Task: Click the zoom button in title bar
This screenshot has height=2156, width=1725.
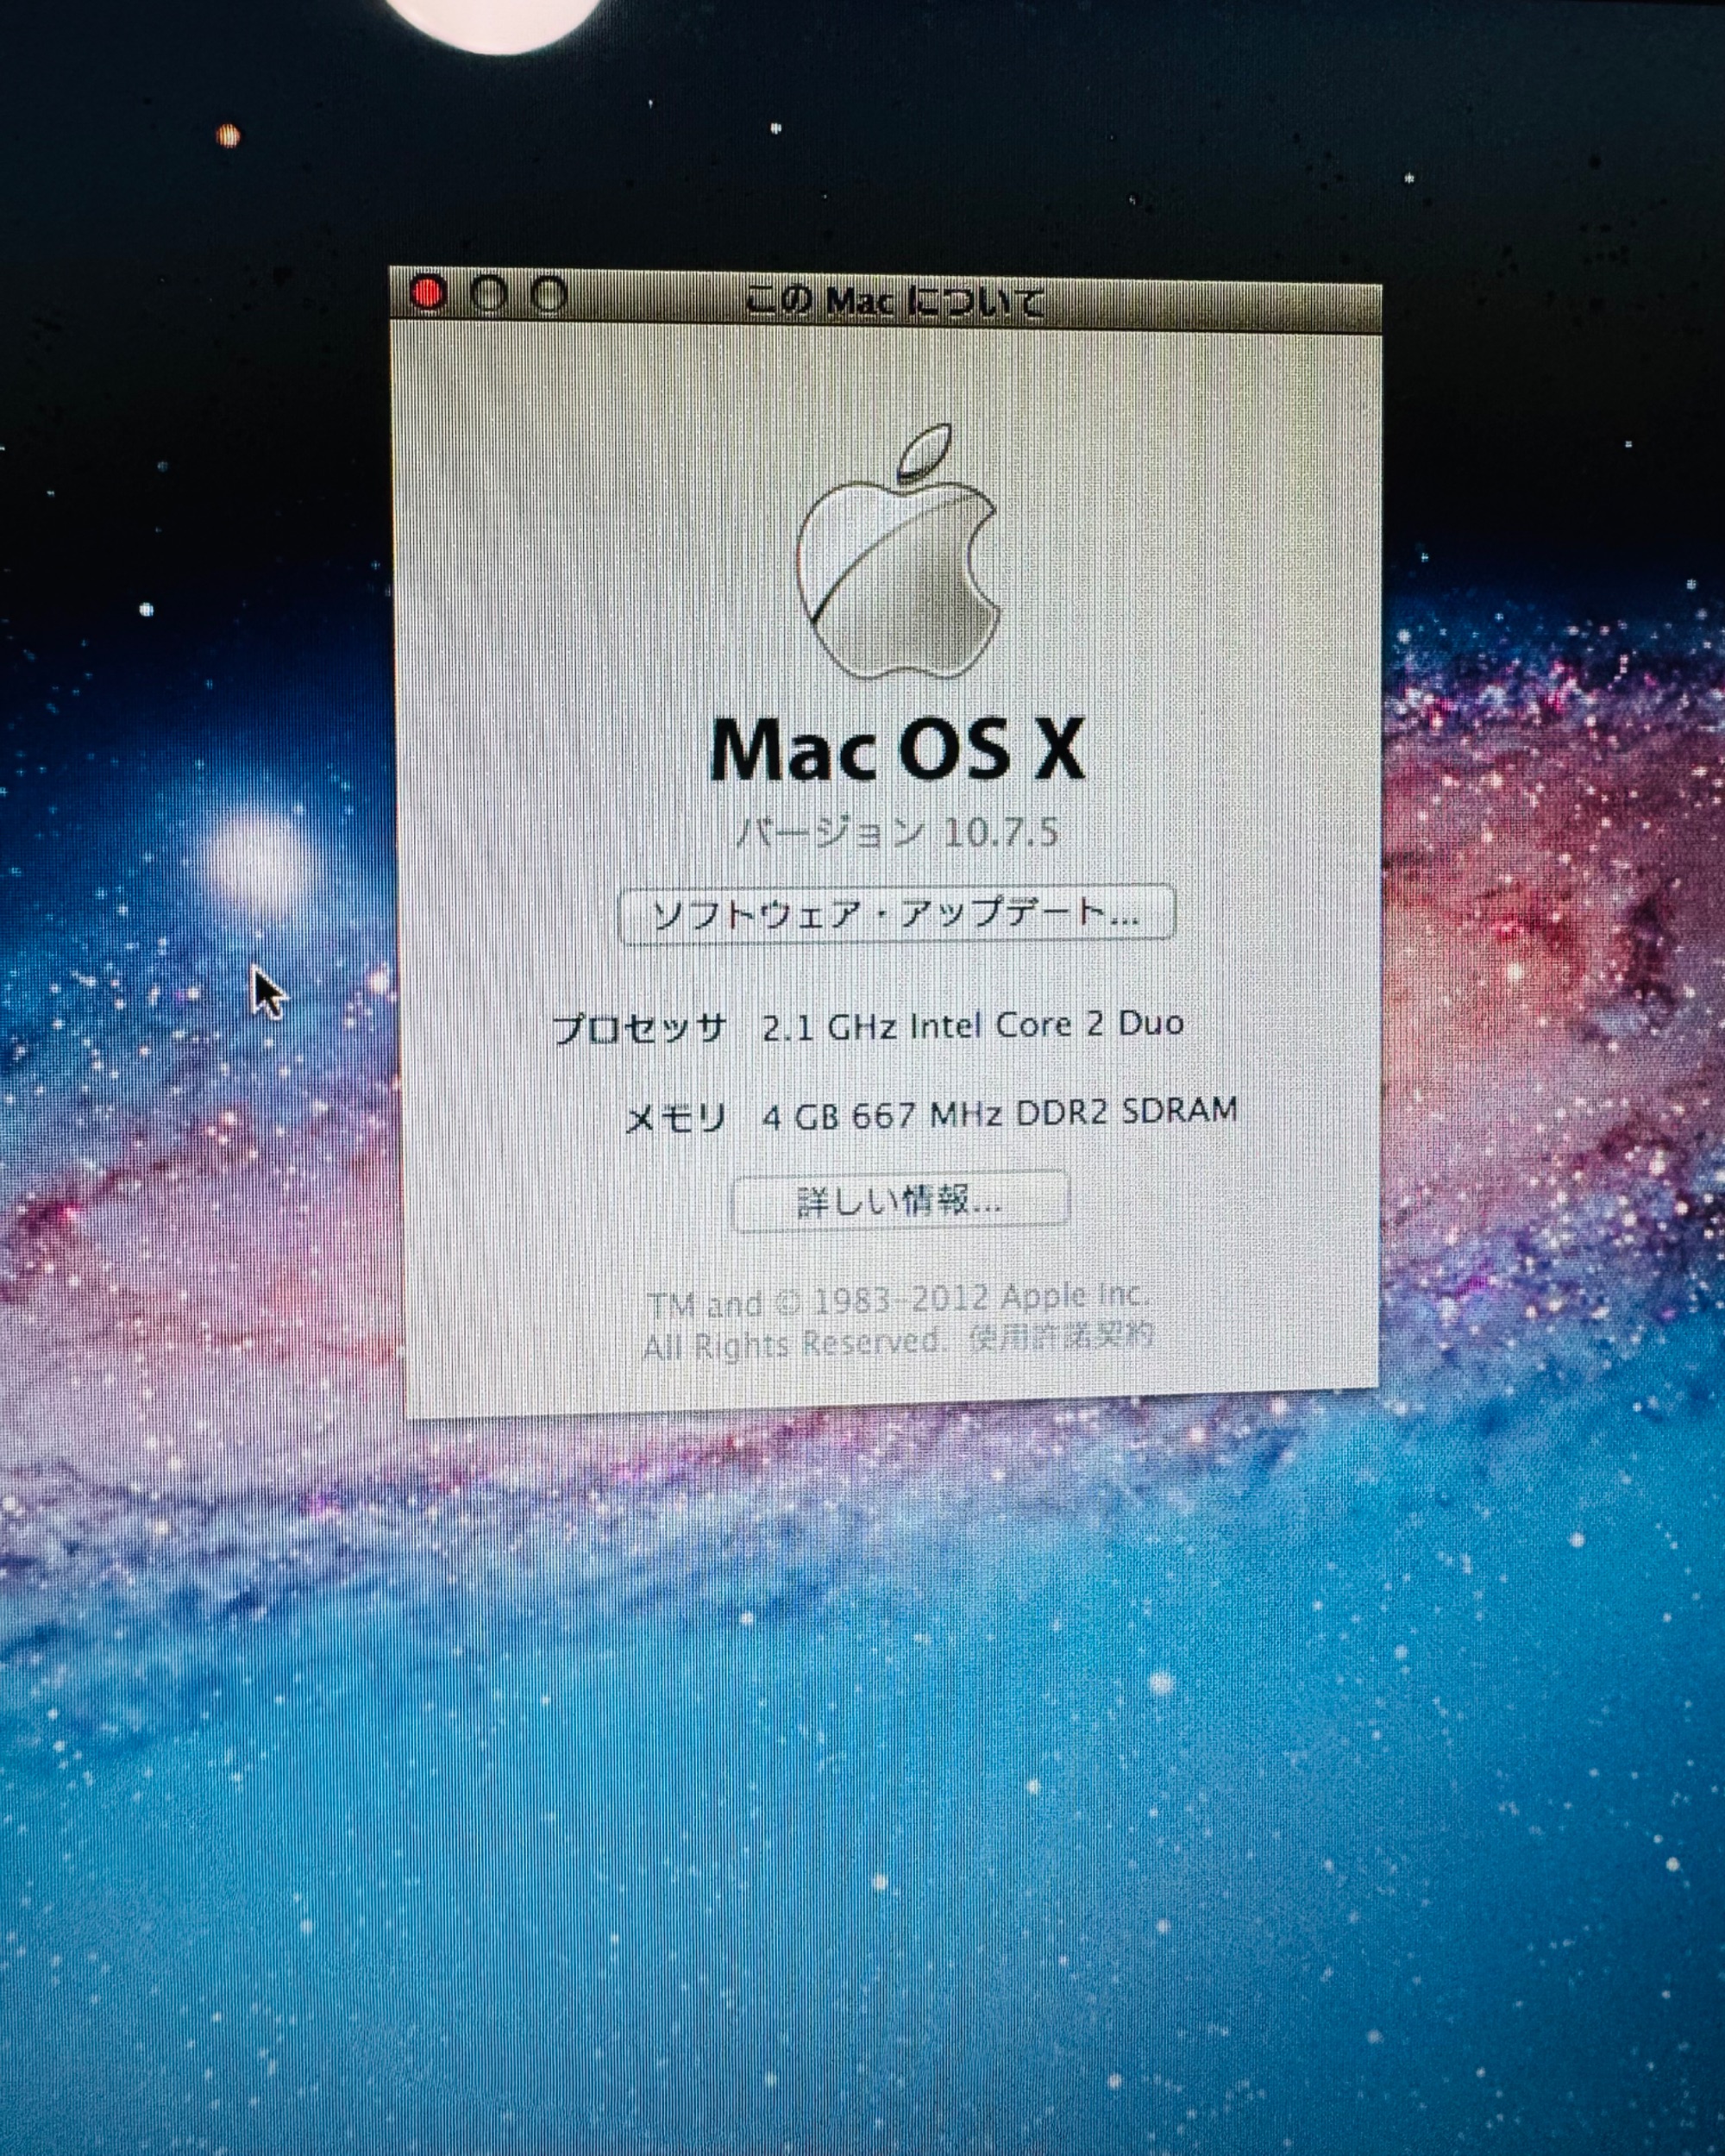Action: [x=548, y=296]
